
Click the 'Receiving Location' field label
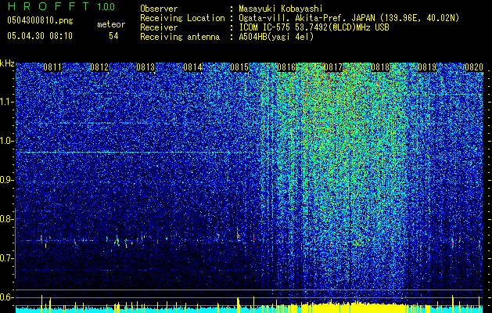tap(182, 19)
